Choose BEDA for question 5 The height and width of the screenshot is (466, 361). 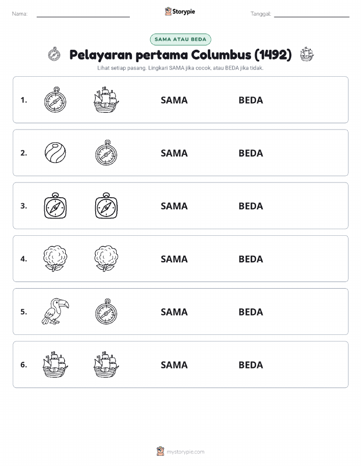point(251,312)
